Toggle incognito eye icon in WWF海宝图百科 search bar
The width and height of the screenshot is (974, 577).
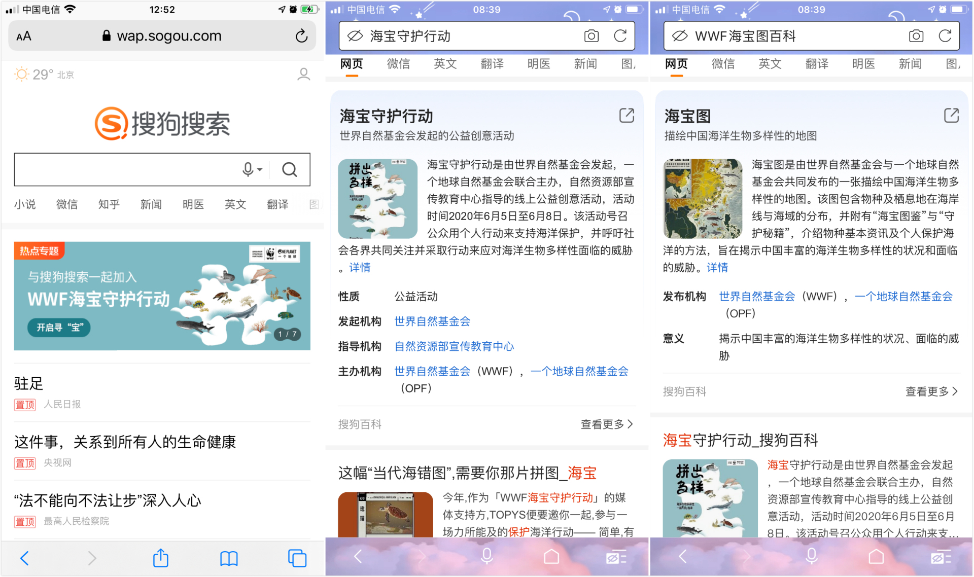680,36
